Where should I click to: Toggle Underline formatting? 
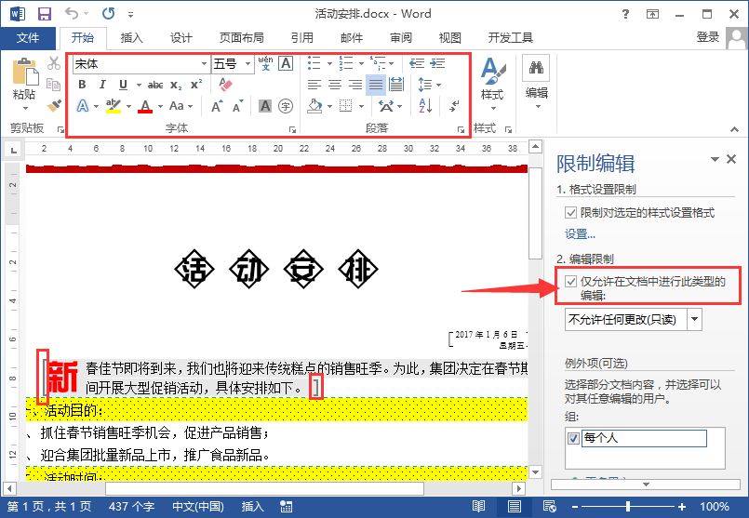pos(123,85)
